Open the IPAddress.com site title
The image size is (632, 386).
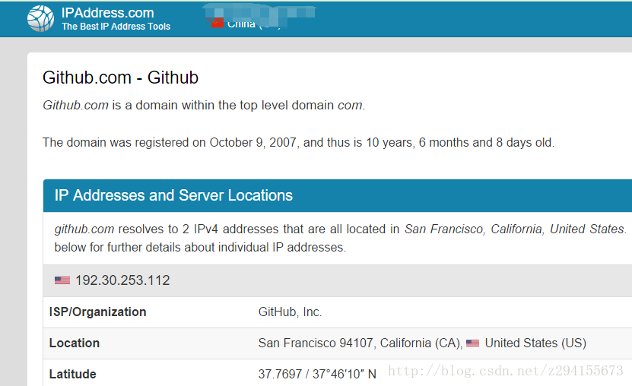click(x=108, y=13)
